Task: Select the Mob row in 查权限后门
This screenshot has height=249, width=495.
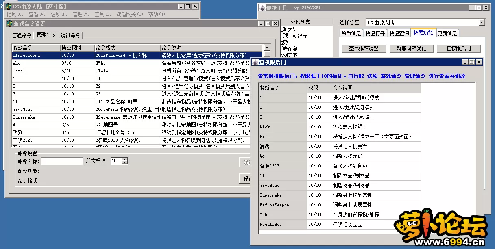Action: click(x=340, y=214)
